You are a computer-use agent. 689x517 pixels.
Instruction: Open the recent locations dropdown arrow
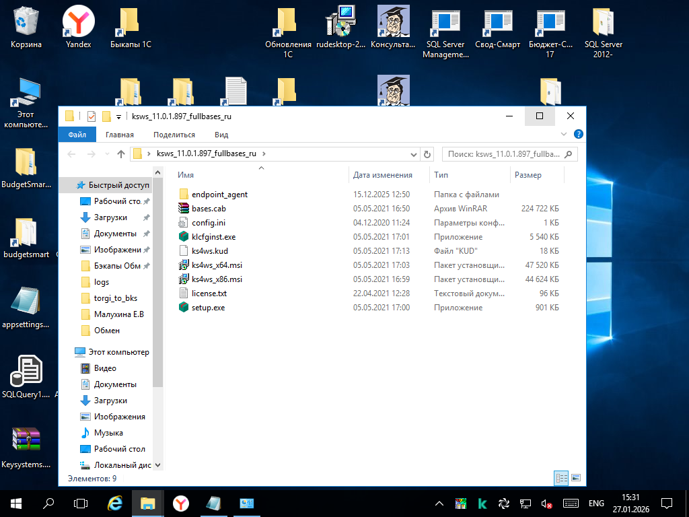pos(108,154)
